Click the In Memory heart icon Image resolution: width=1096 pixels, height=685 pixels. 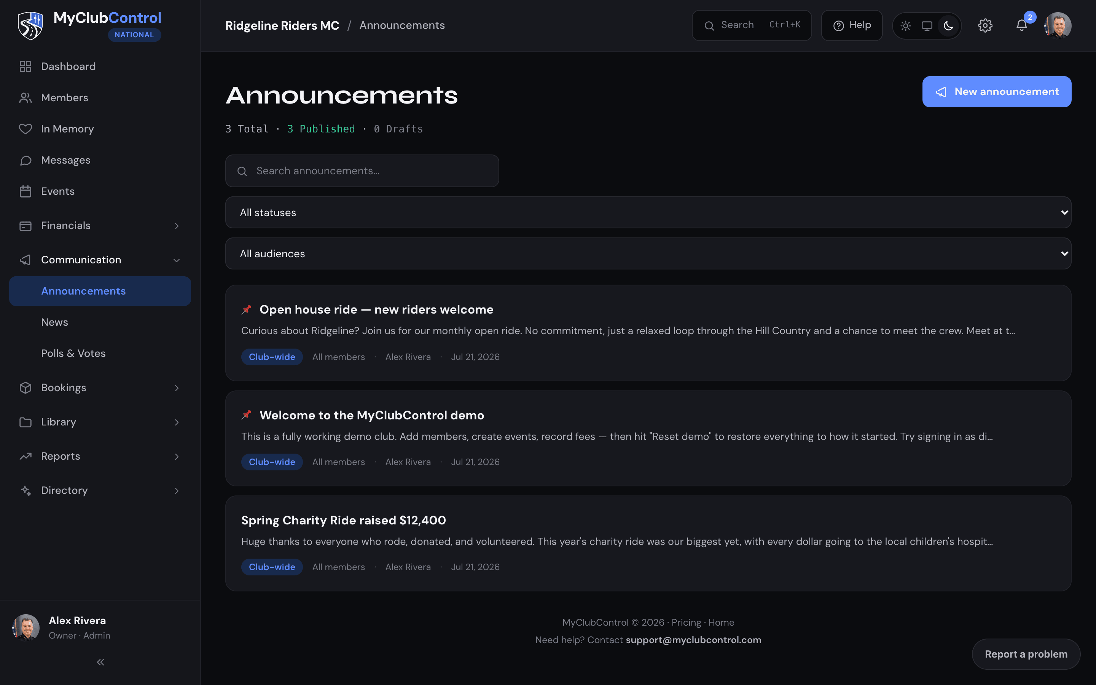[25, 129]
